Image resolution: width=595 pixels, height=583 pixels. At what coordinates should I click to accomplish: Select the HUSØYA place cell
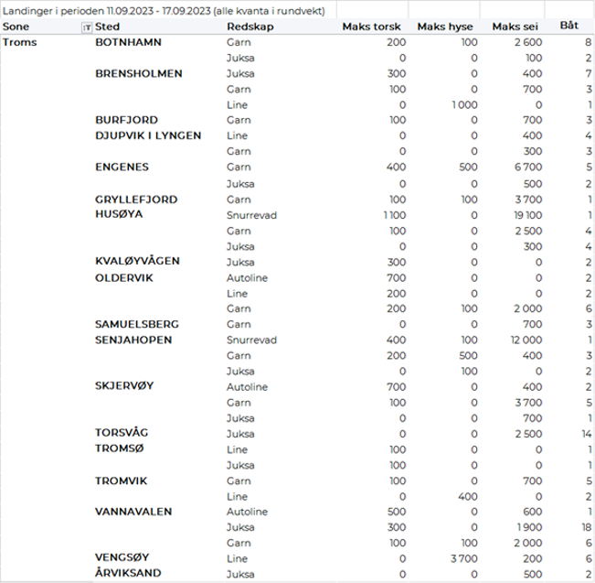[x=120, y=214]
